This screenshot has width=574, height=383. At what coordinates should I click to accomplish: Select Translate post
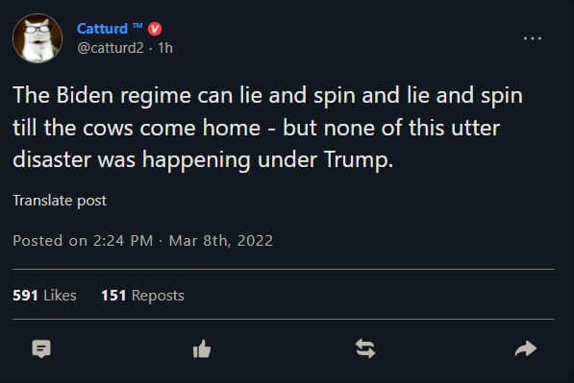coord(60,201)
